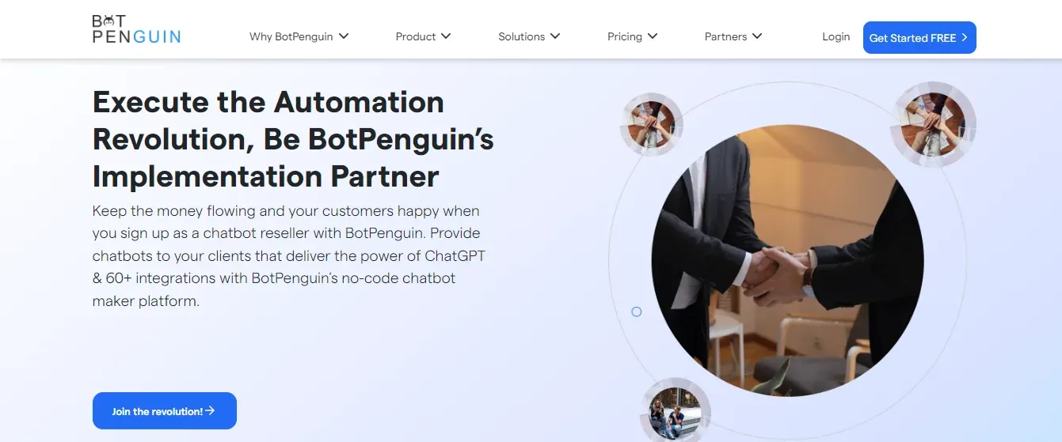
Task: Click the arrow icon in Join the revolution button
Action: coord(210,411)
